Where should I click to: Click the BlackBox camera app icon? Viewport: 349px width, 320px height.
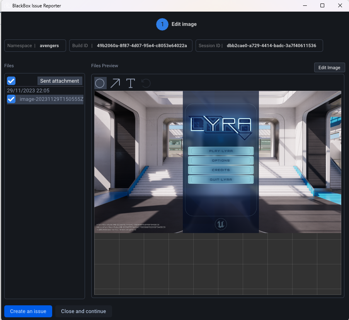click(x=7, y=5)
